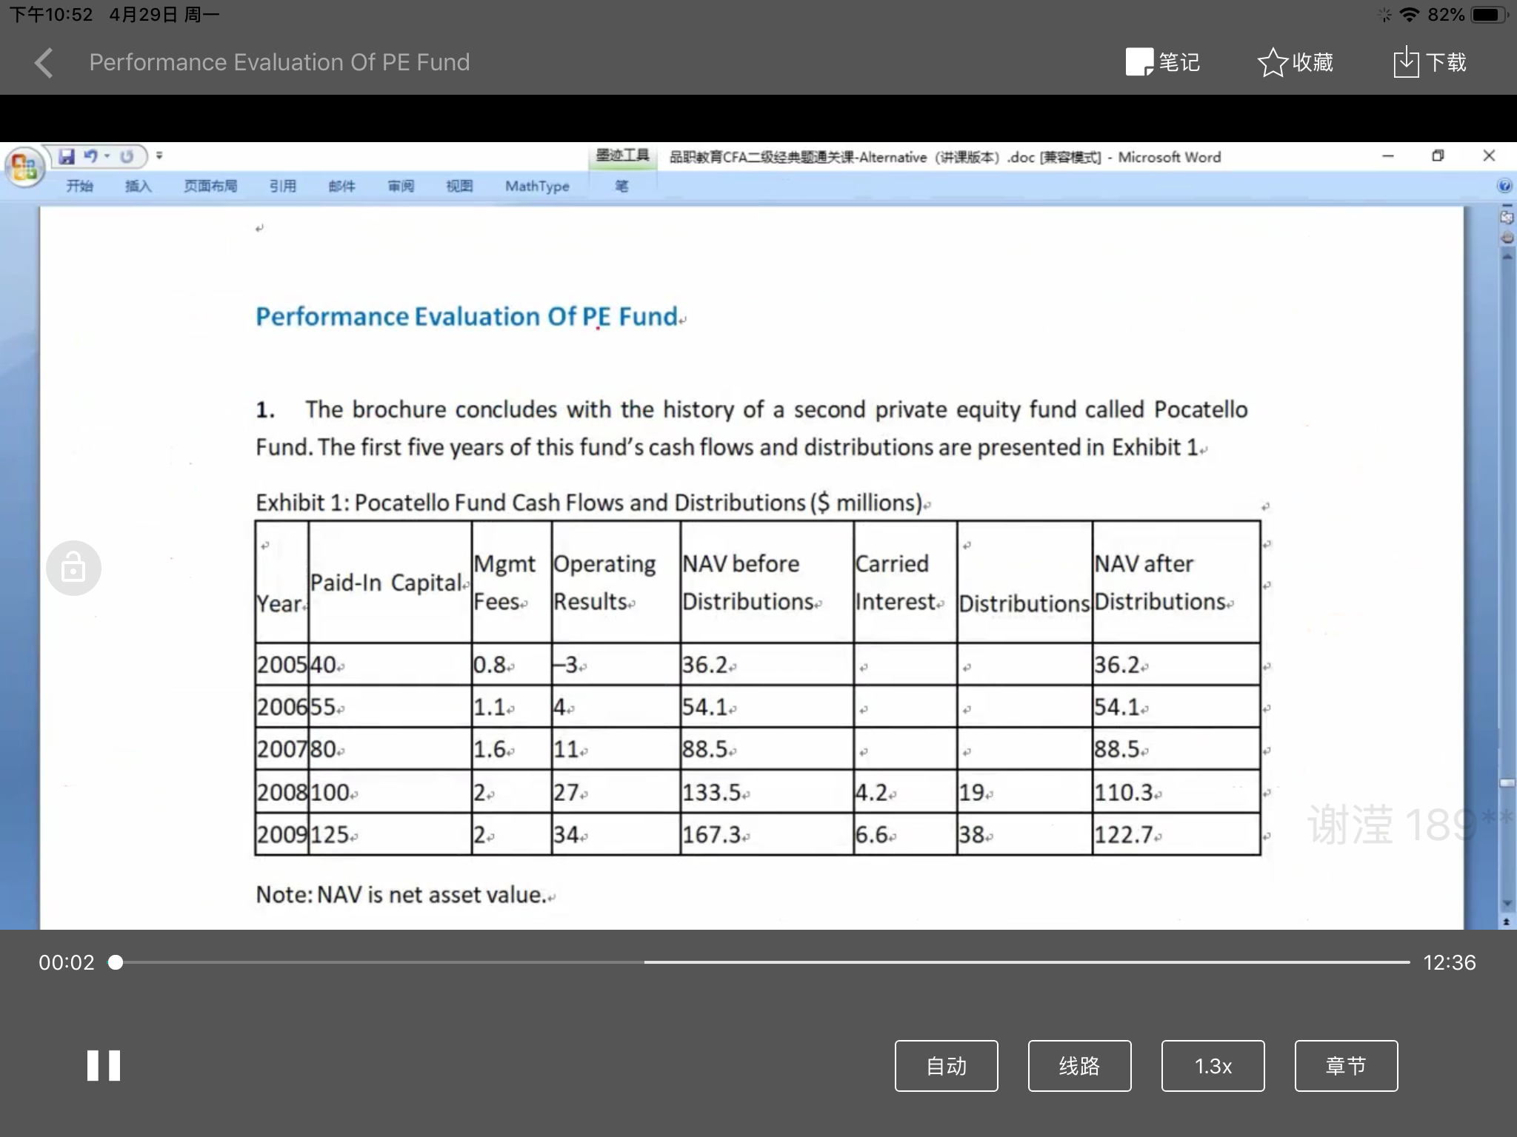This screenshot has width=1517, height=1137.
Task: Open the 开始 ribbon tab
Action: 79,186
